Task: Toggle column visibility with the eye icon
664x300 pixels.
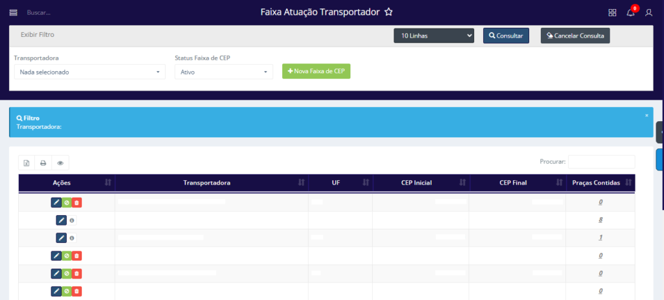Action: (x=60, y=163)
